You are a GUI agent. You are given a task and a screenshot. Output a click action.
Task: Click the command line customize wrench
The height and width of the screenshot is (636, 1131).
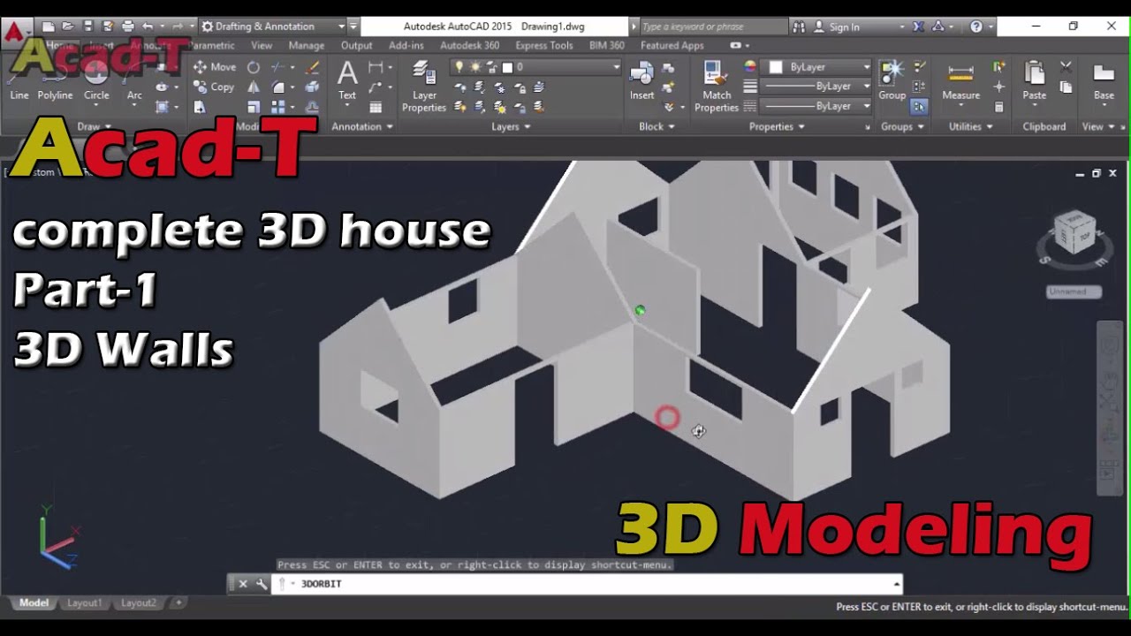[262, 584]
